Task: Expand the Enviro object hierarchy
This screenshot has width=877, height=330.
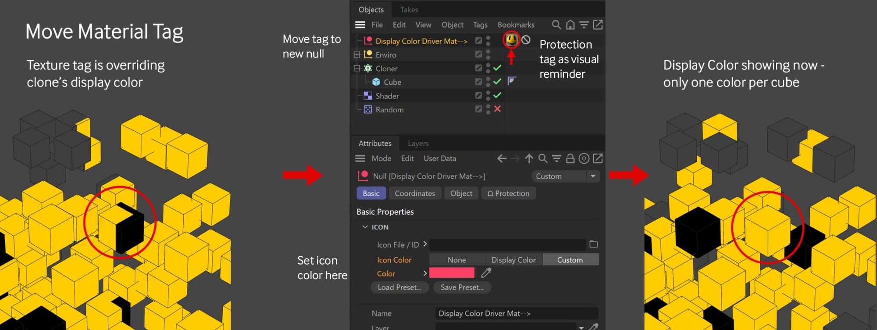Action: pyautogui.click(x=357, y=54)
